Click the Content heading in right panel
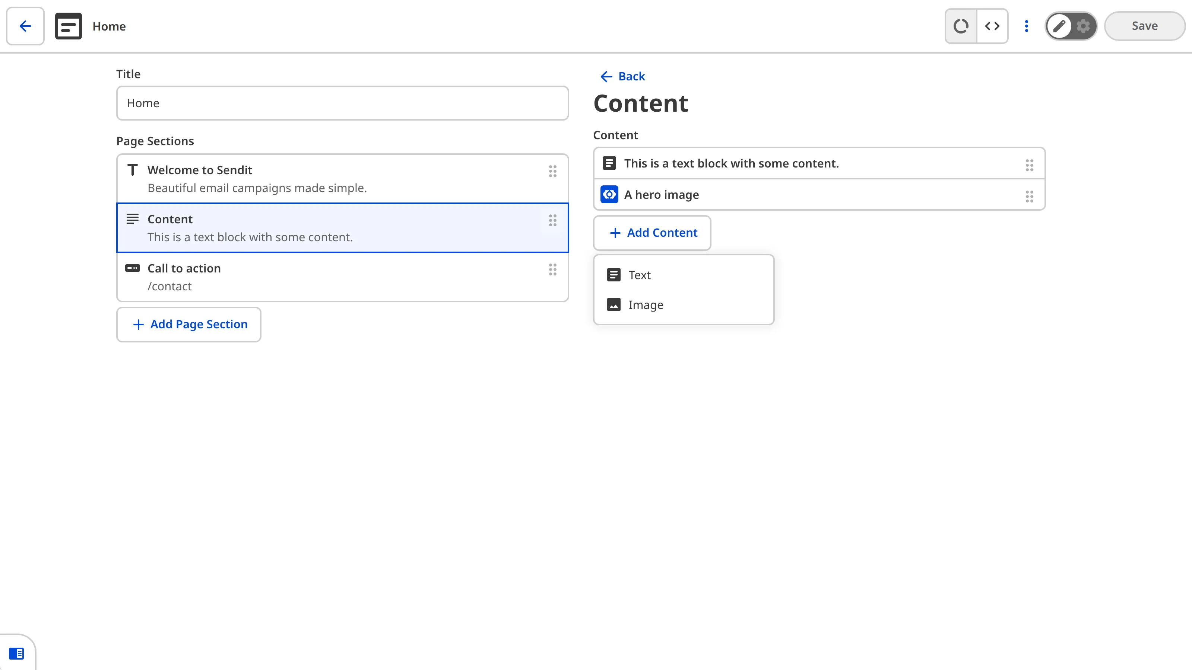 point(641,103)
